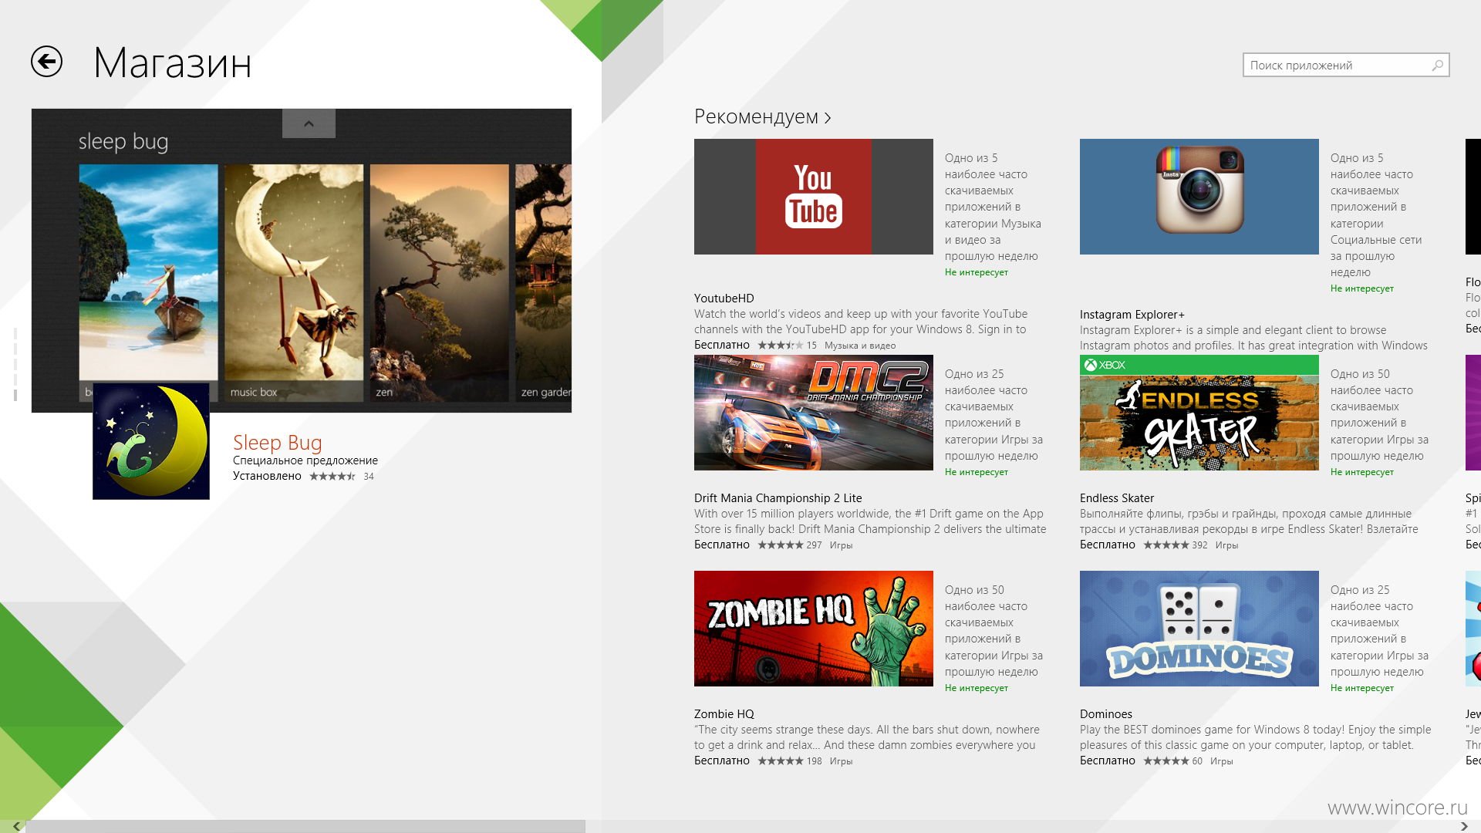The image size is (1481, 833).
Task: Open the Dominoes tile image
Action: point(1199,629)
